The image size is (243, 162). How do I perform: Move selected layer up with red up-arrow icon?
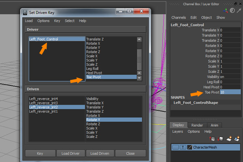click(x=213, y=139)
